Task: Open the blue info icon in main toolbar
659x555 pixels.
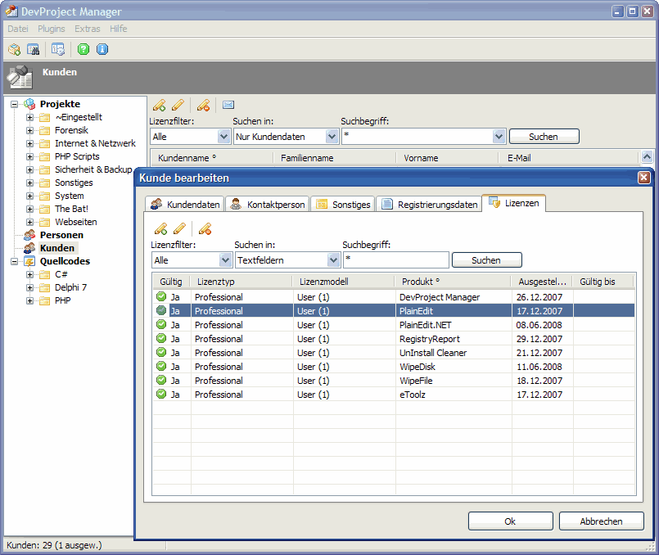Action: [102, 50]
